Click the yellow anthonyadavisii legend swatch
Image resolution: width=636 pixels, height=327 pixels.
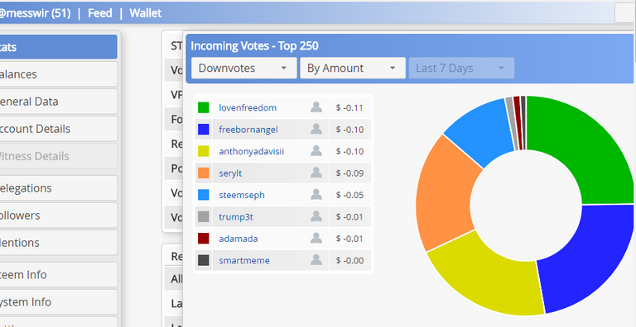[x=203, y=151]
